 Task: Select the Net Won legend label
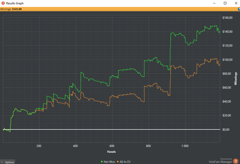(x=109, y=162)
